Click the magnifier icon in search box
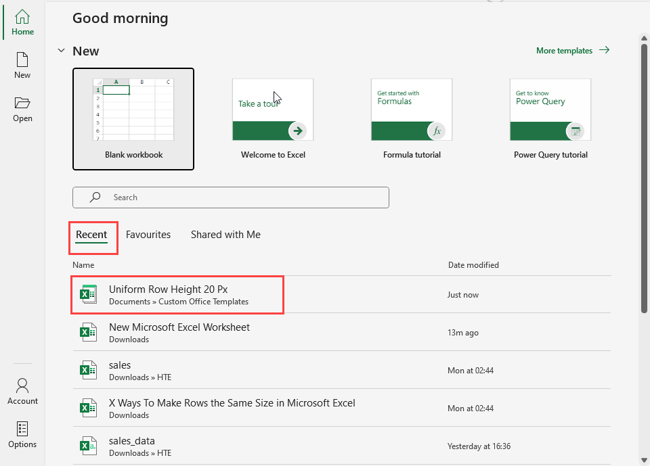Viewport: 650px width, 466px height. click(95, 197)
